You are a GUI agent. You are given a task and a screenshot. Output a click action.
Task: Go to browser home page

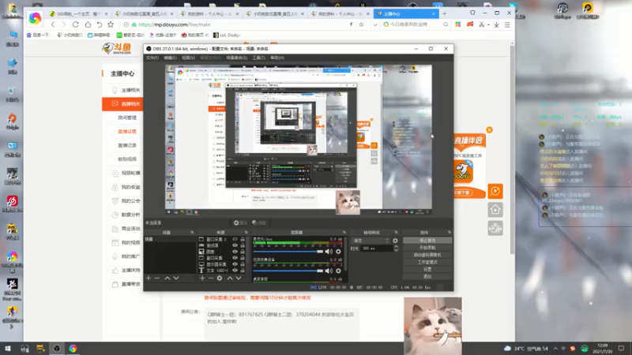coord(88,24)
